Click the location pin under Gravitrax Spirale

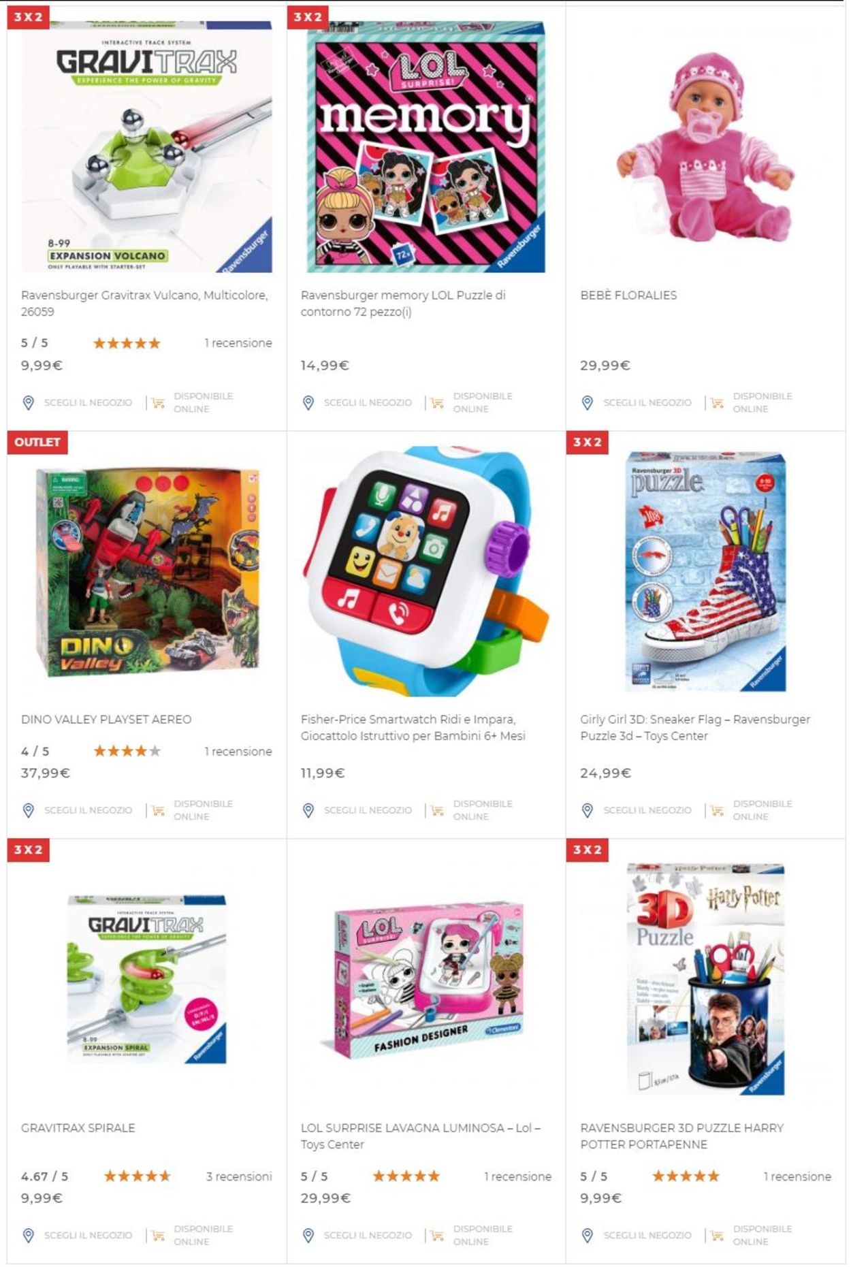(29, 1235)
